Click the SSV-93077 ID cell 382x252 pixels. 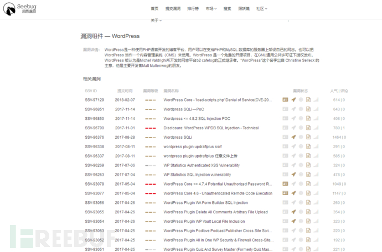point(95,193)
